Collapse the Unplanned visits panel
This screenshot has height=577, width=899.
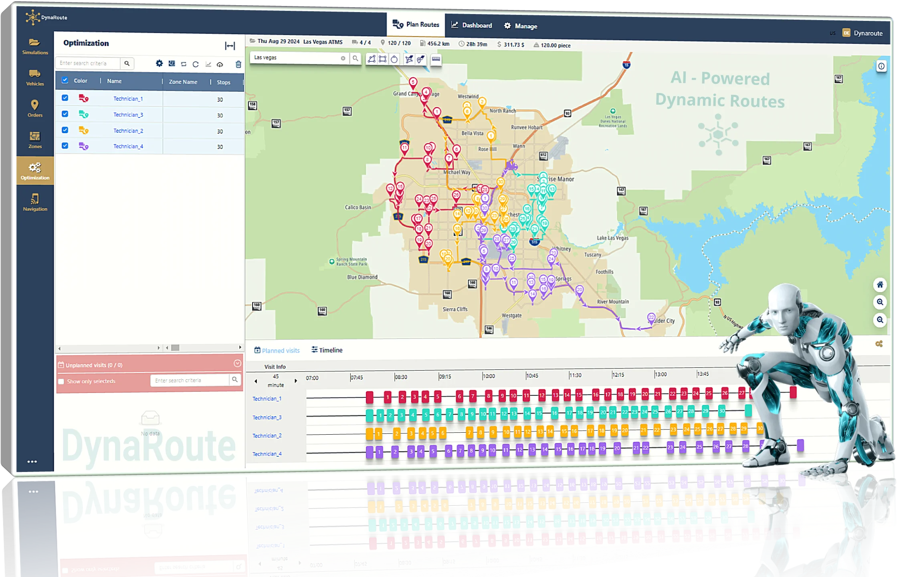tap(237, 363)
